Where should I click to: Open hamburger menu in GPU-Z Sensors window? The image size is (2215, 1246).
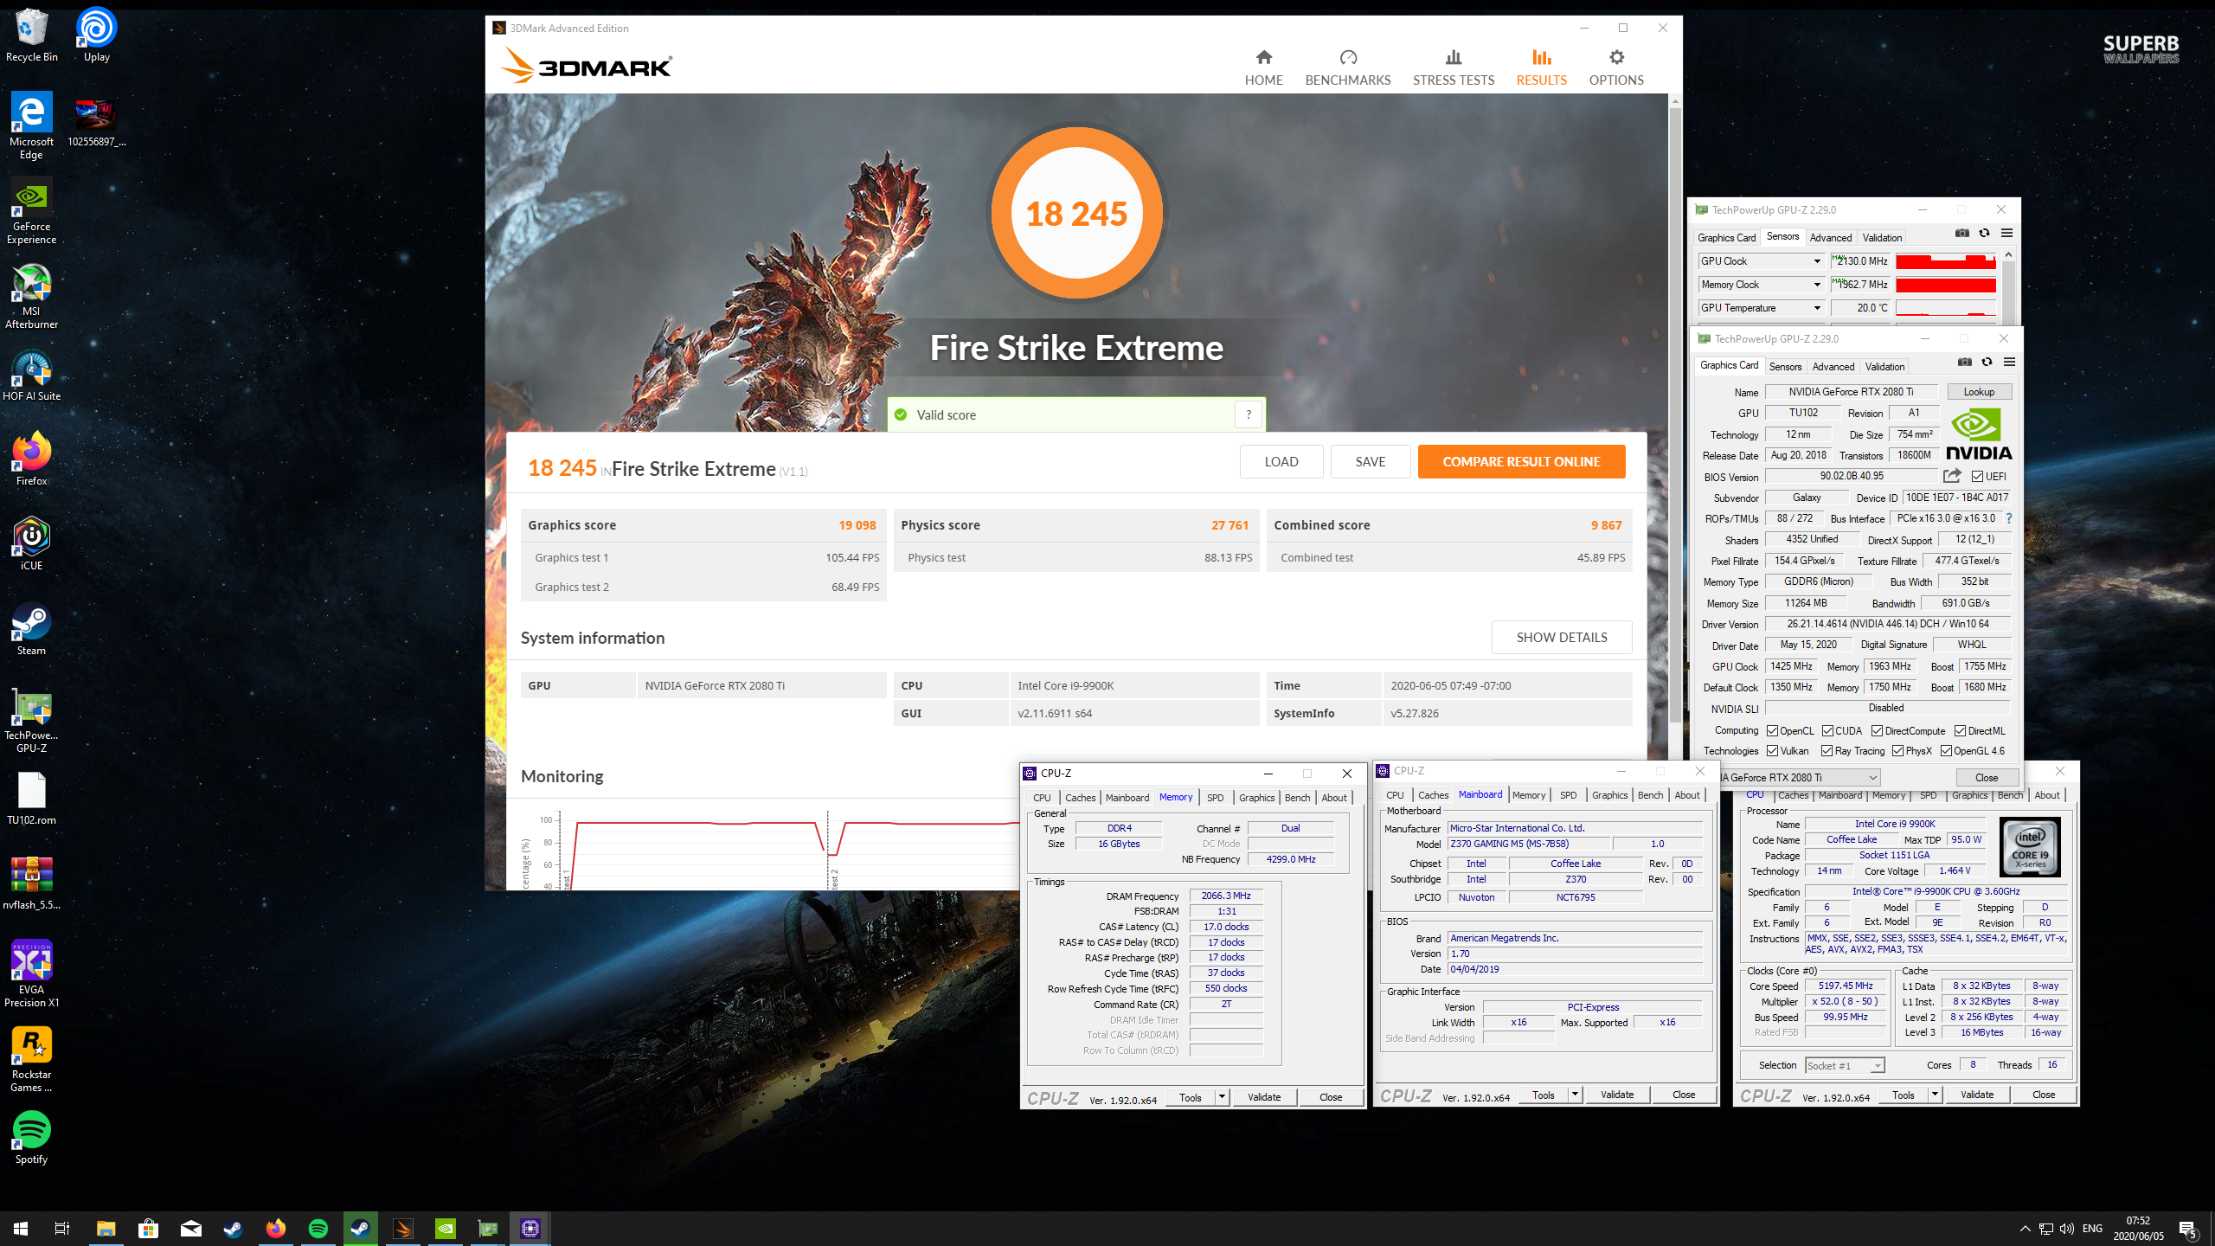click(x=2007, y=233)
